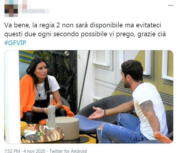The width and height of the screenshot is (178, 153).
Task: Click the word "disponibile" in the tweet
Action: coord(106,25)
